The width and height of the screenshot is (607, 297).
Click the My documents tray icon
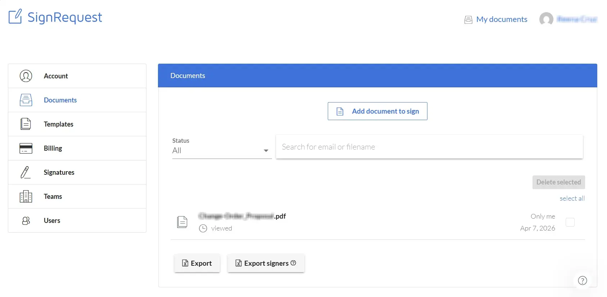pyautogui.click(x=468, y=20)
